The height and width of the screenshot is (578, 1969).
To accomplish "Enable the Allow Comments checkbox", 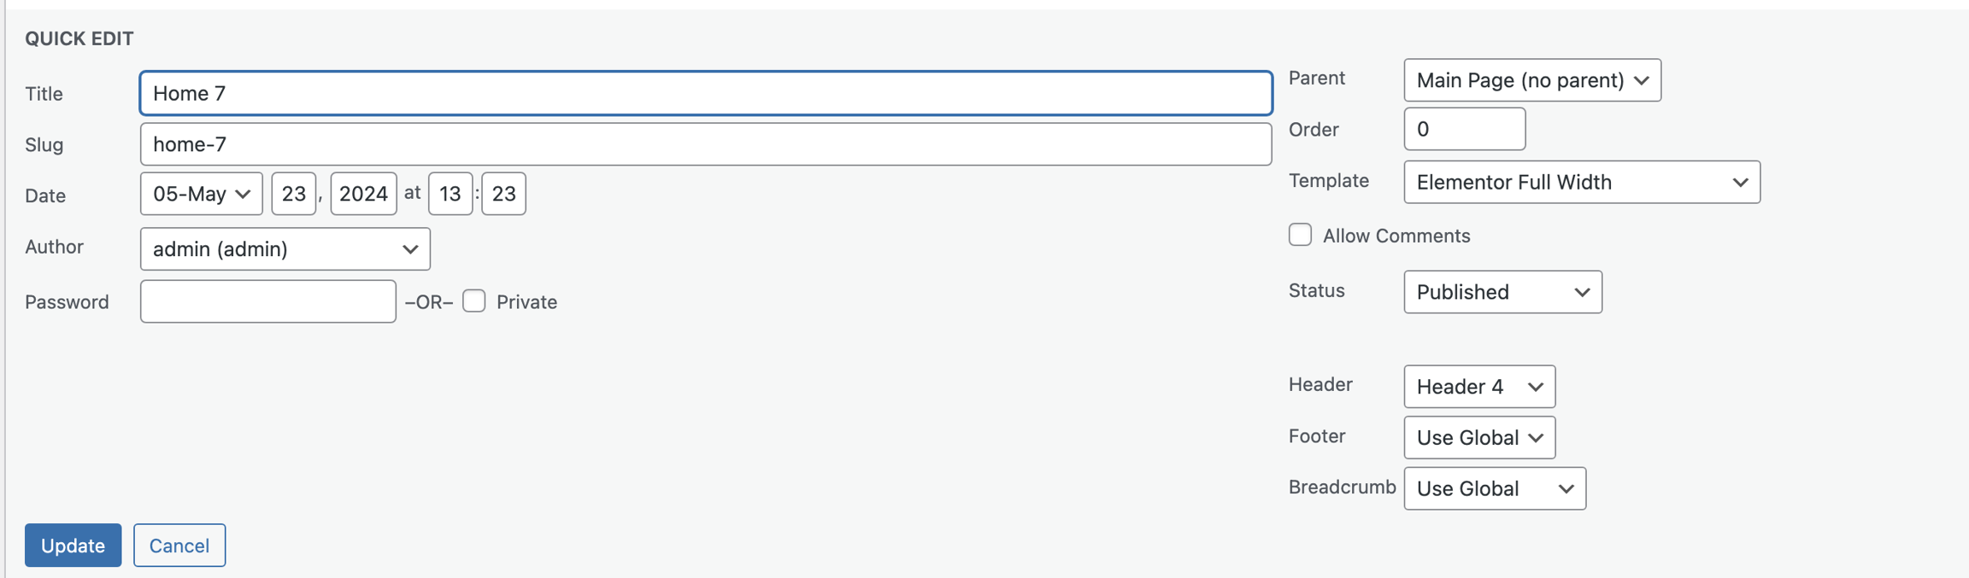I will (1300, 235).
